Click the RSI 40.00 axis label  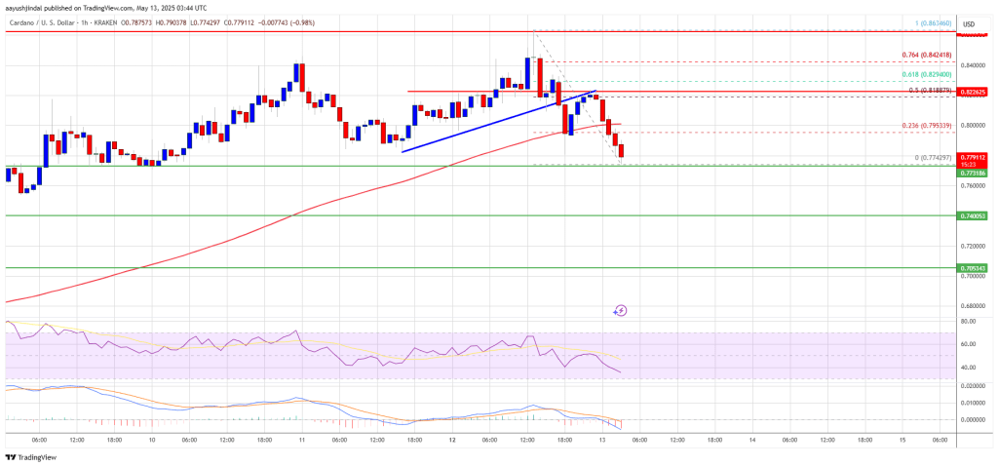click(968, 367)
